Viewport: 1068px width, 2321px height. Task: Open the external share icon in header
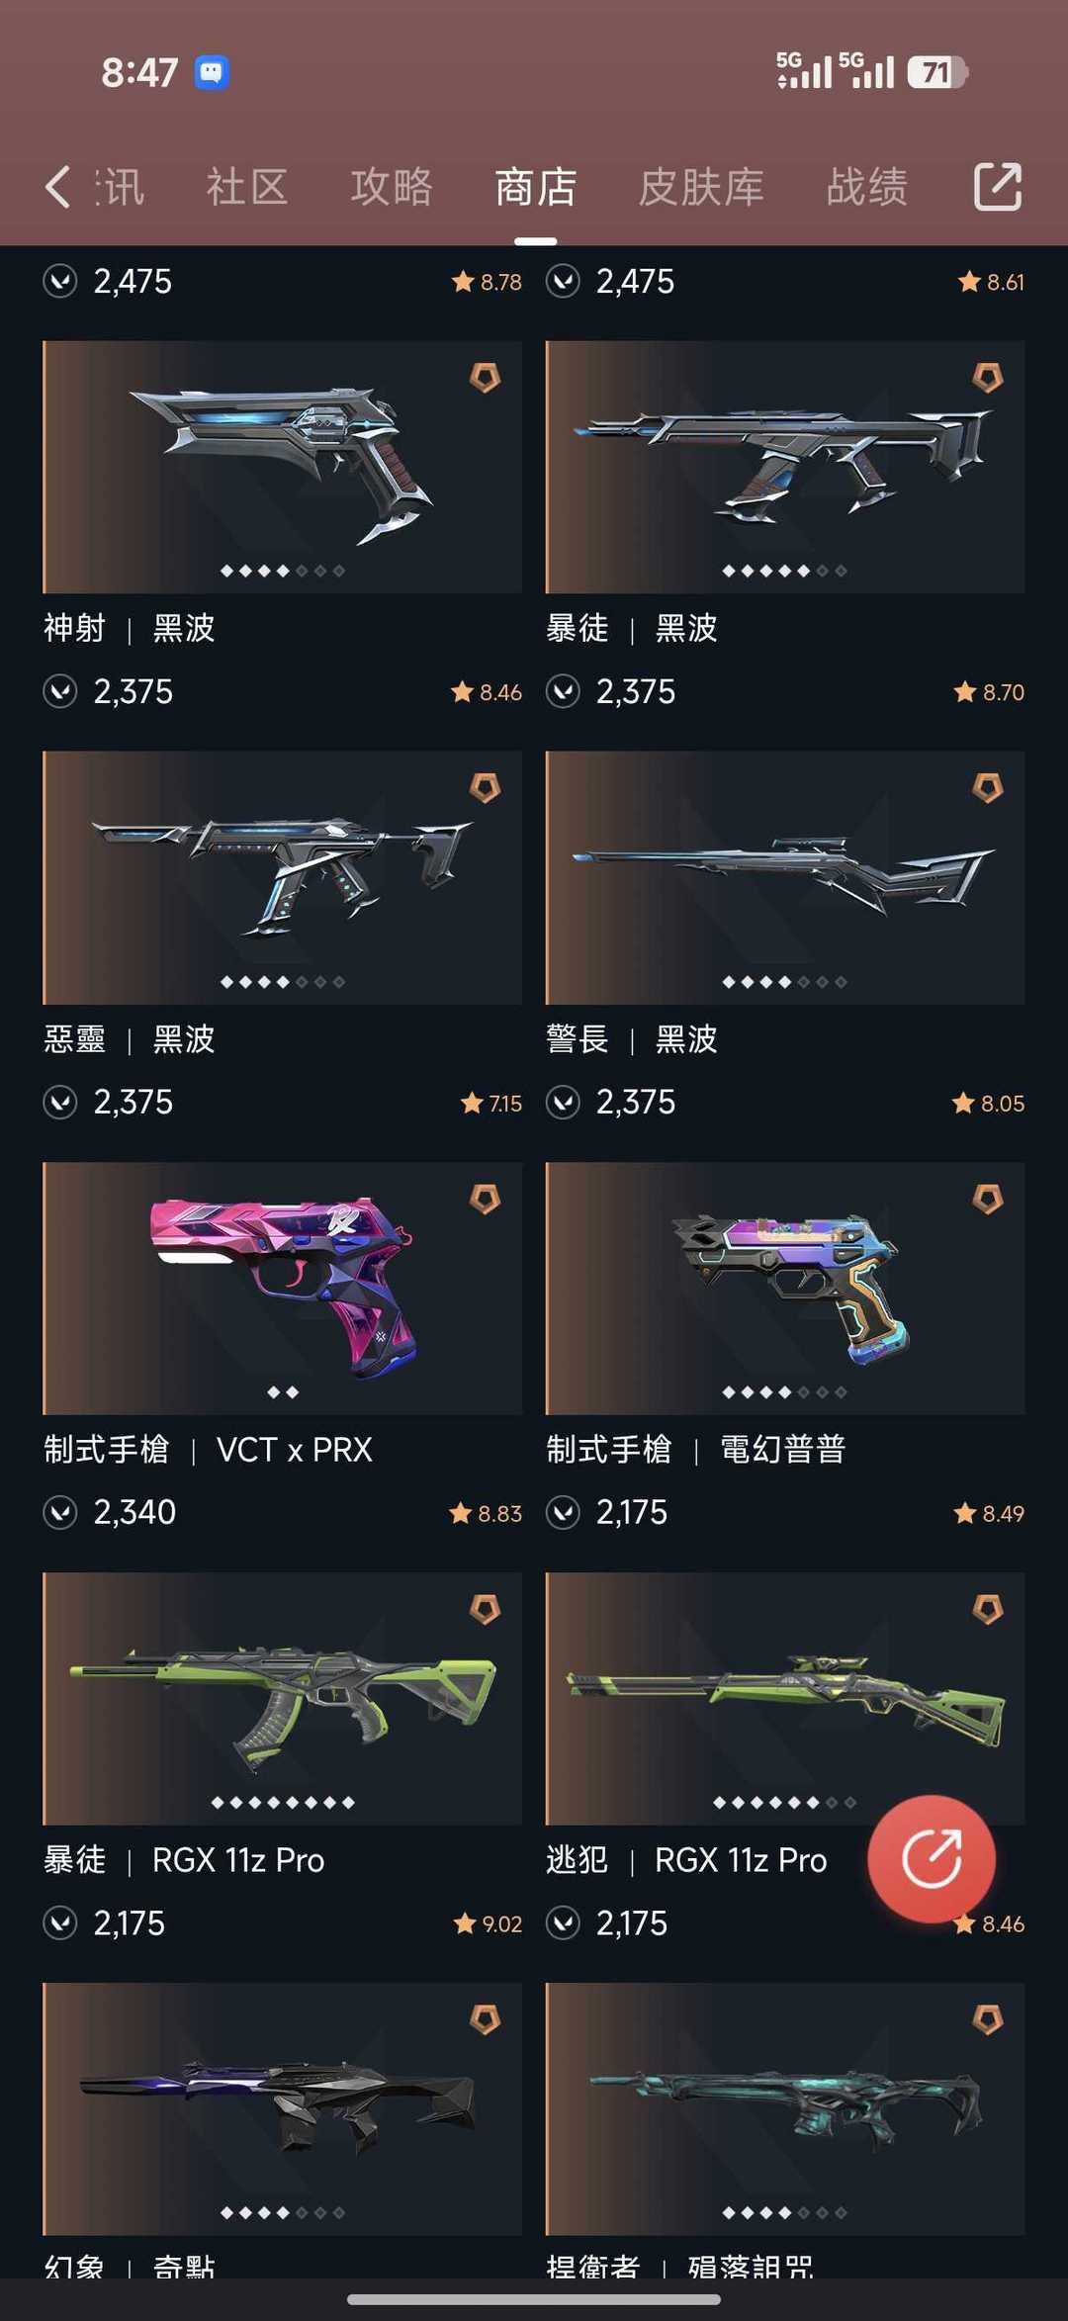click(x=997, y=186)
